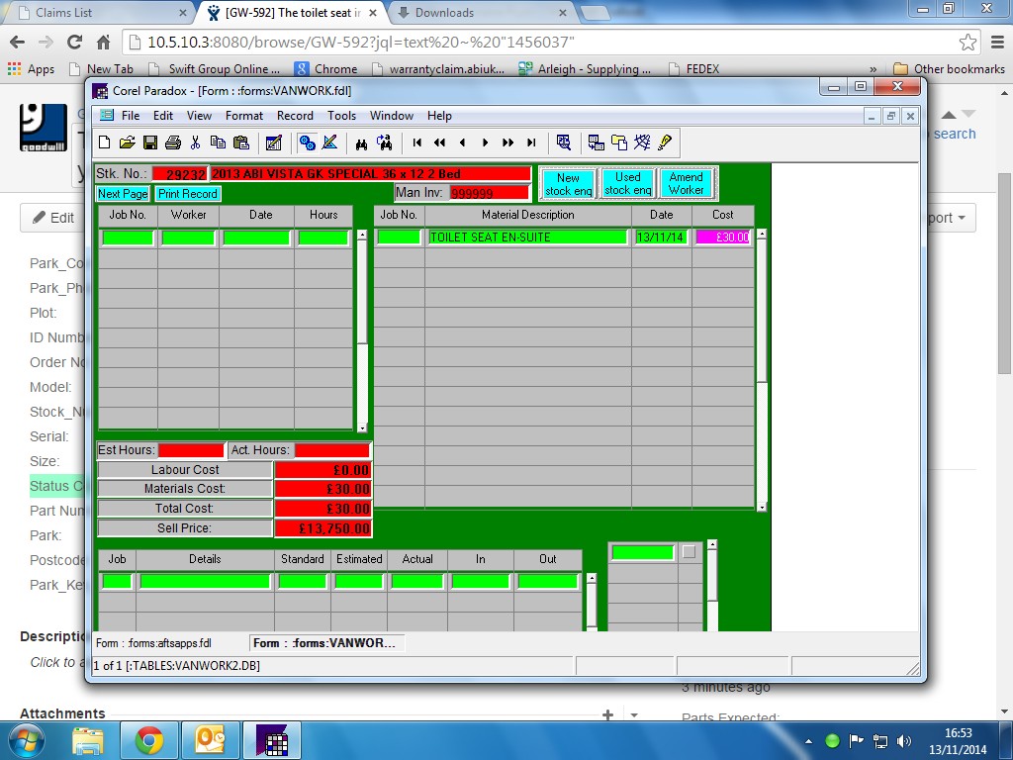
Task: Click the Print Record button
Action: (x=187, y=194)
